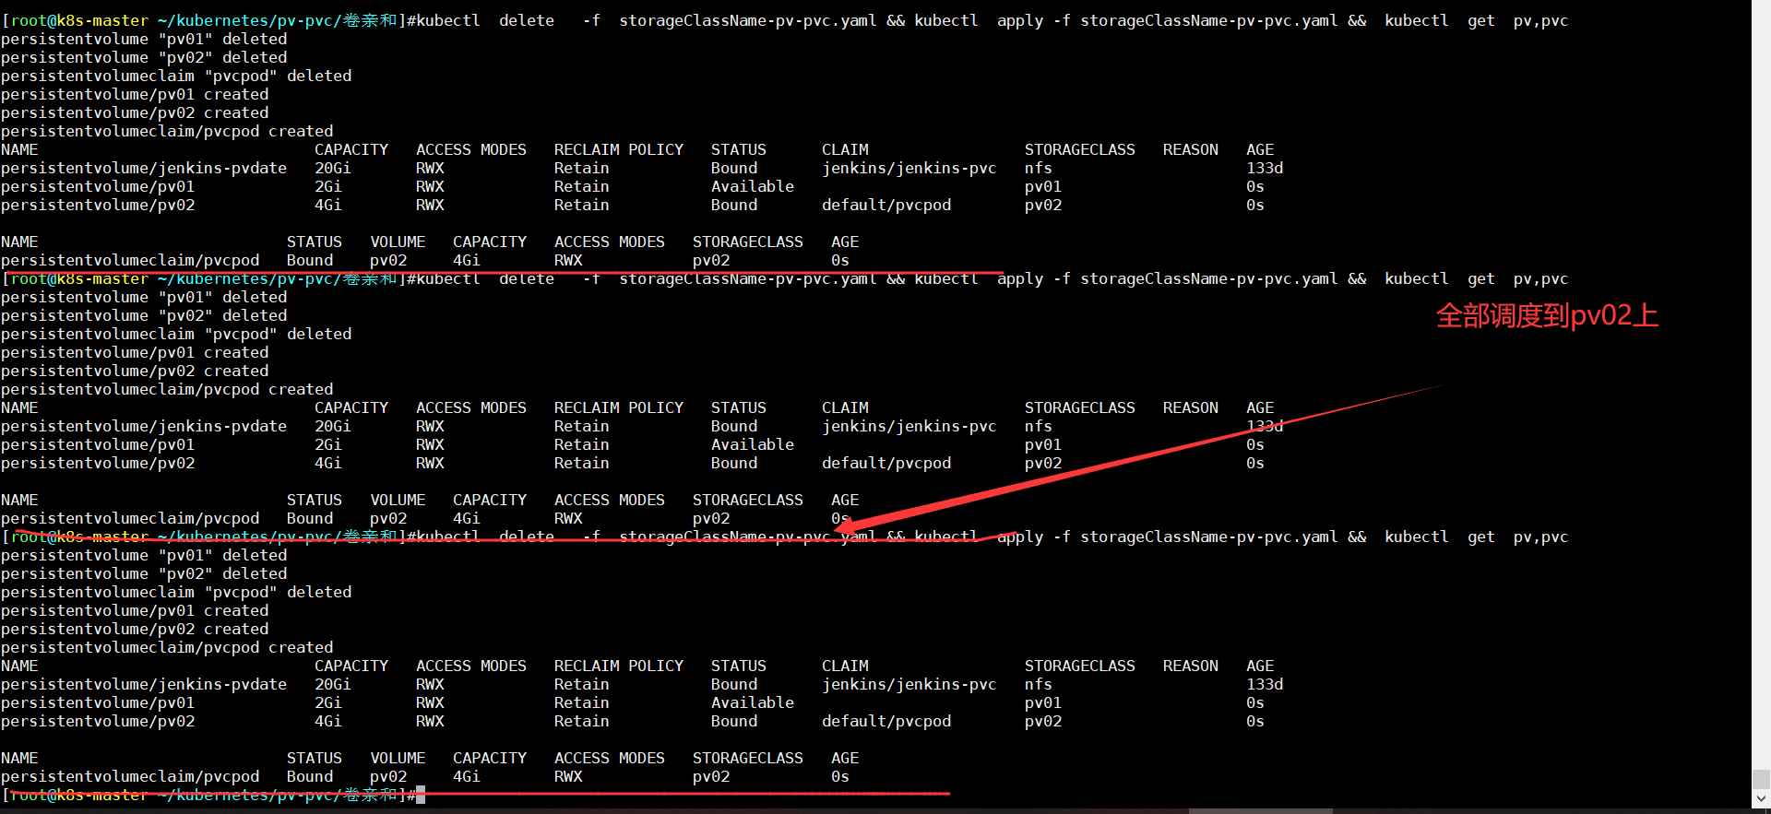Click 'Available' status in the first PV table

(753, 186)
